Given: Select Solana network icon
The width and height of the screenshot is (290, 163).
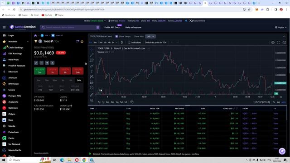Looking at the screenshot, I should click(x=4, y=90).
